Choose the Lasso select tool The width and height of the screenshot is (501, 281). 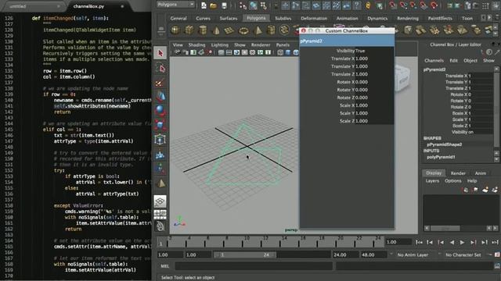160,68
